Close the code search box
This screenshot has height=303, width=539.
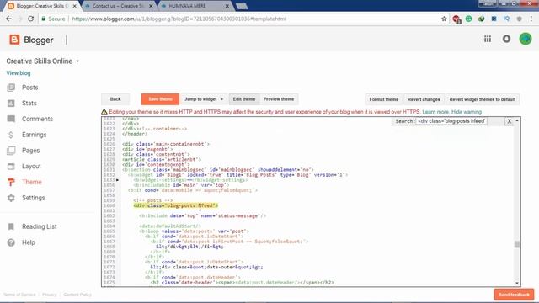coord(509,121)
